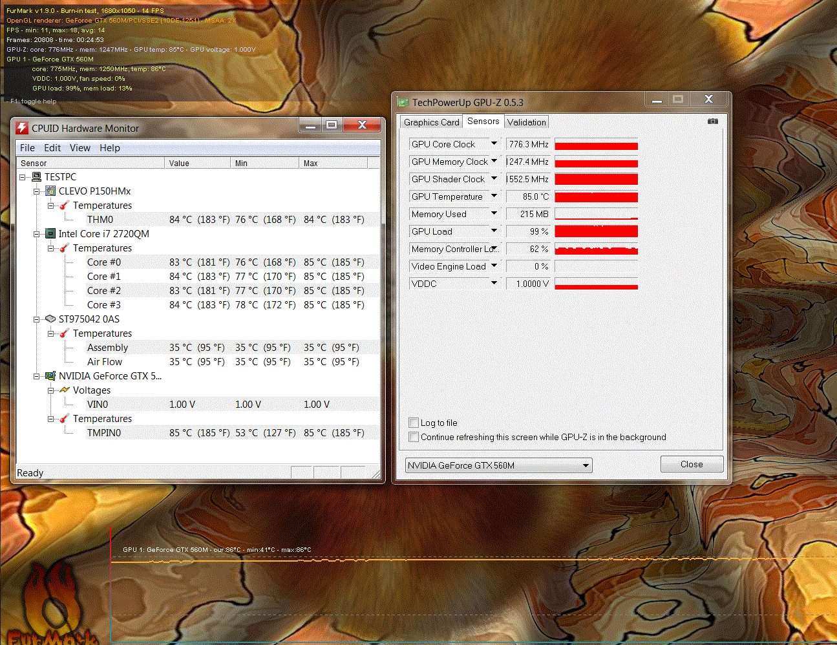Viewport: 837px width, 645px height.
Task: Click the Min column header
Action: click(x=265, y=164)
